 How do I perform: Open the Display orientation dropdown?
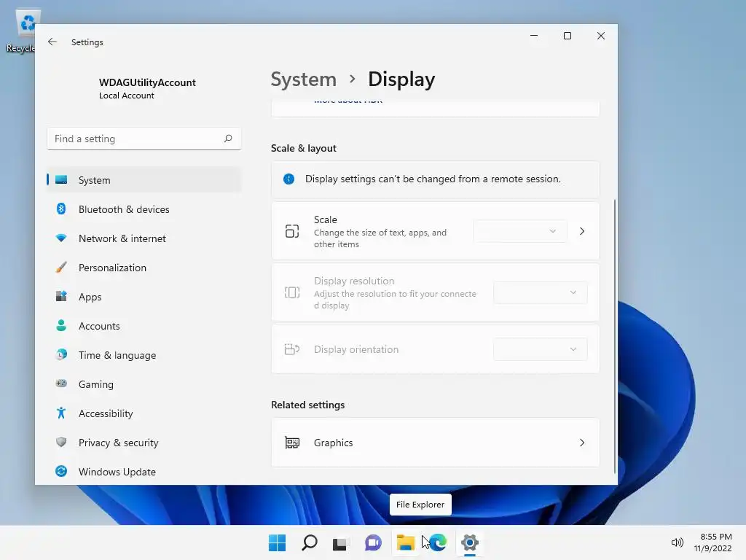(x=540, y=349)
